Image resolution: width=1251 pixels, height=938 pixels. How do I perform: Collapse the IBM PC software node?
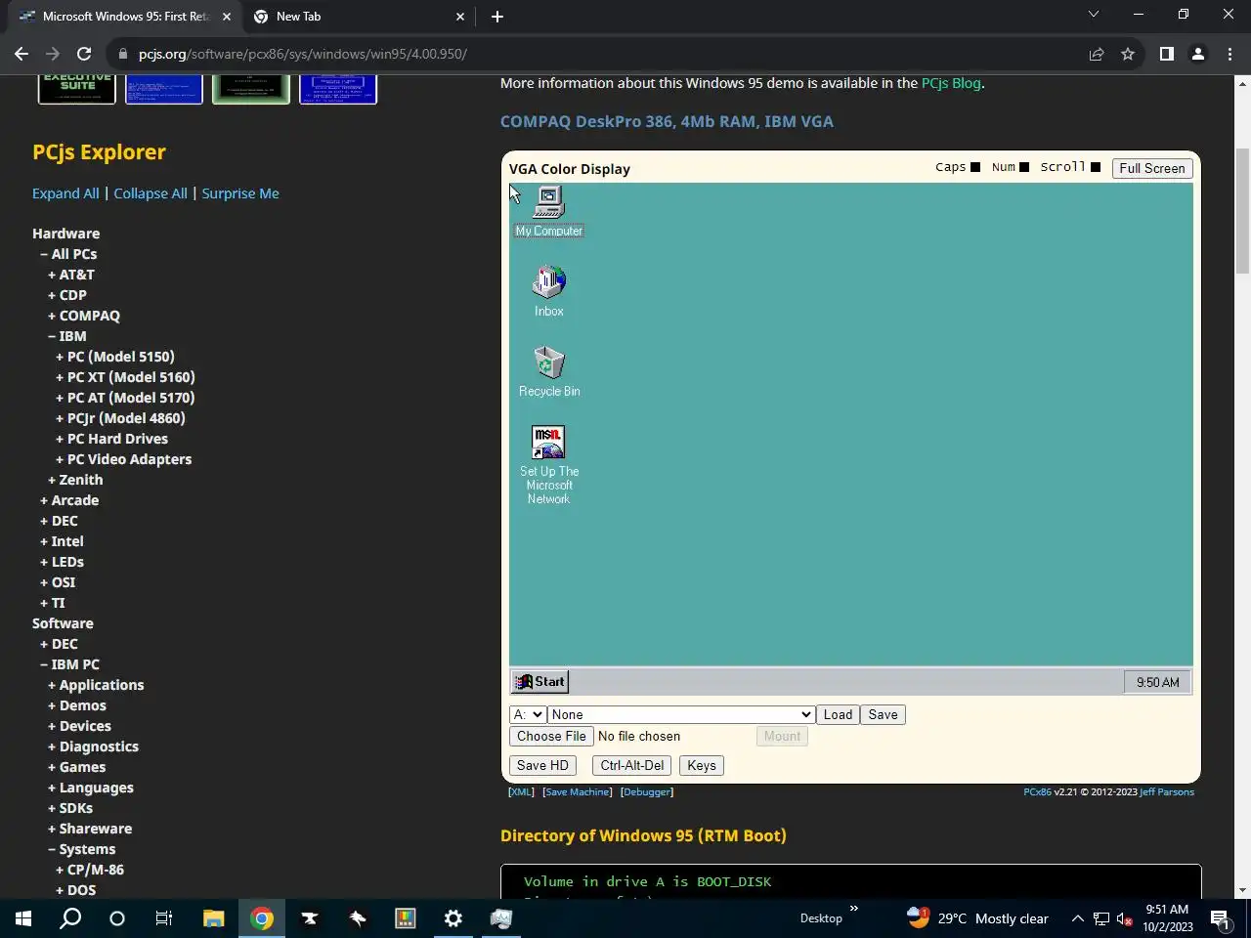coord(69,664)
